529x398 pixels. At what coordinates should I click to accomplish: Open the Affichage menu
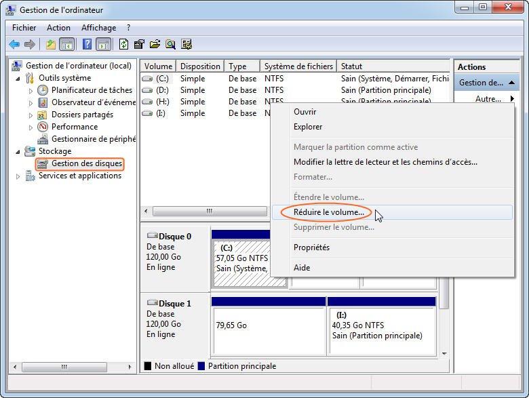click(98, 28)
